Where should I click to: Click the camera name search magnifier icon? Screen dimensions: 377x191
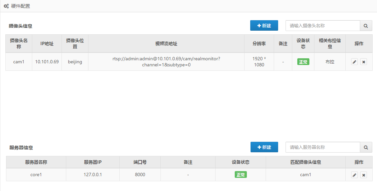coord(366,26)
